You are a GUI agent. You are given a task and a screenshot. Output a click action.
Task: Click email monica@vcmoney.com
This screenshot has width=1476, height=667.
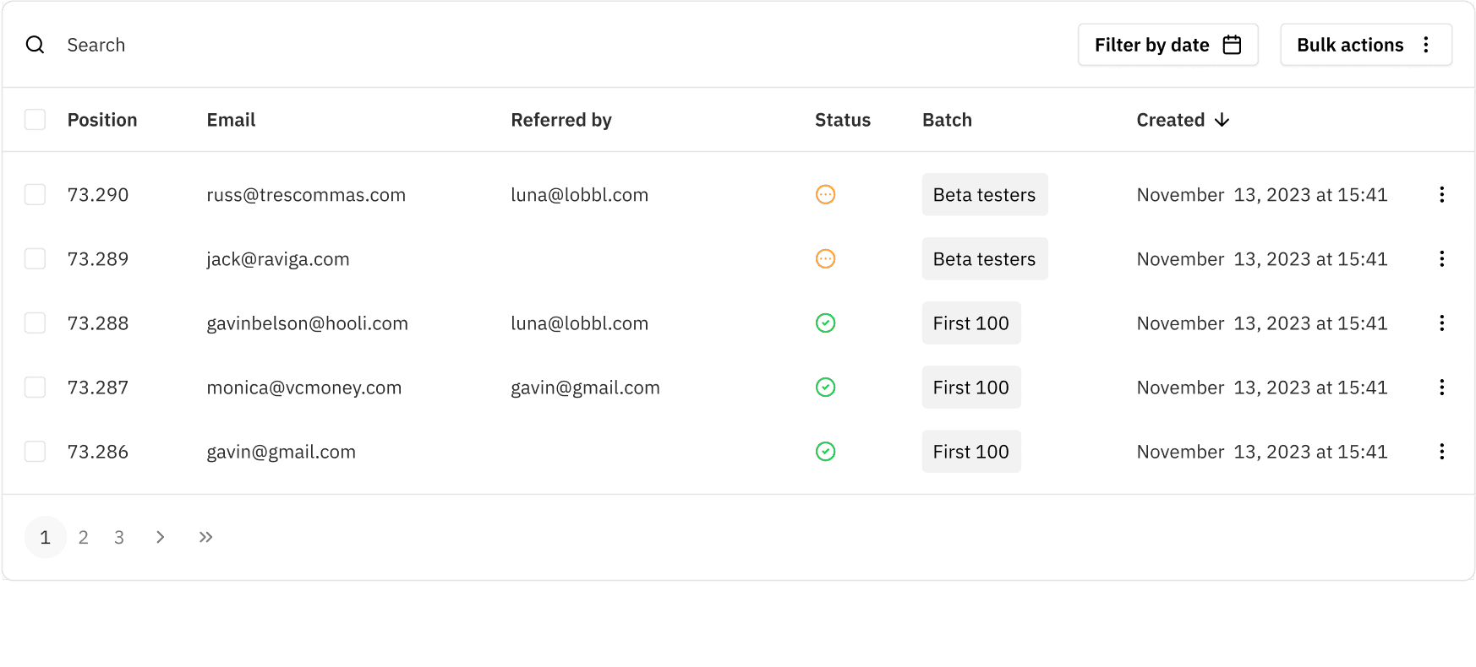pos(303,388)
